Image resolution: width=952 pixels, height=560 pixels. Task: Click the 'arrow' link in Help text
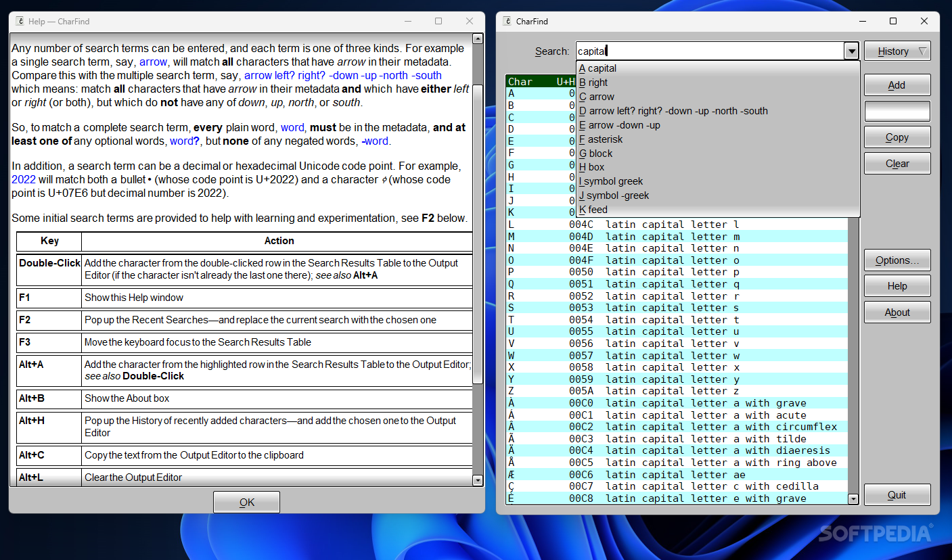(153, 62)
